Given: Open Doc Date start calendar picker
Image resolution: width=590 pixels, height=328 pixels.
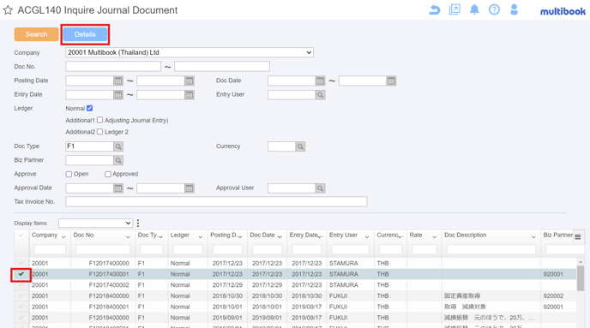Looking at the screenshot, I should [320, 81].
